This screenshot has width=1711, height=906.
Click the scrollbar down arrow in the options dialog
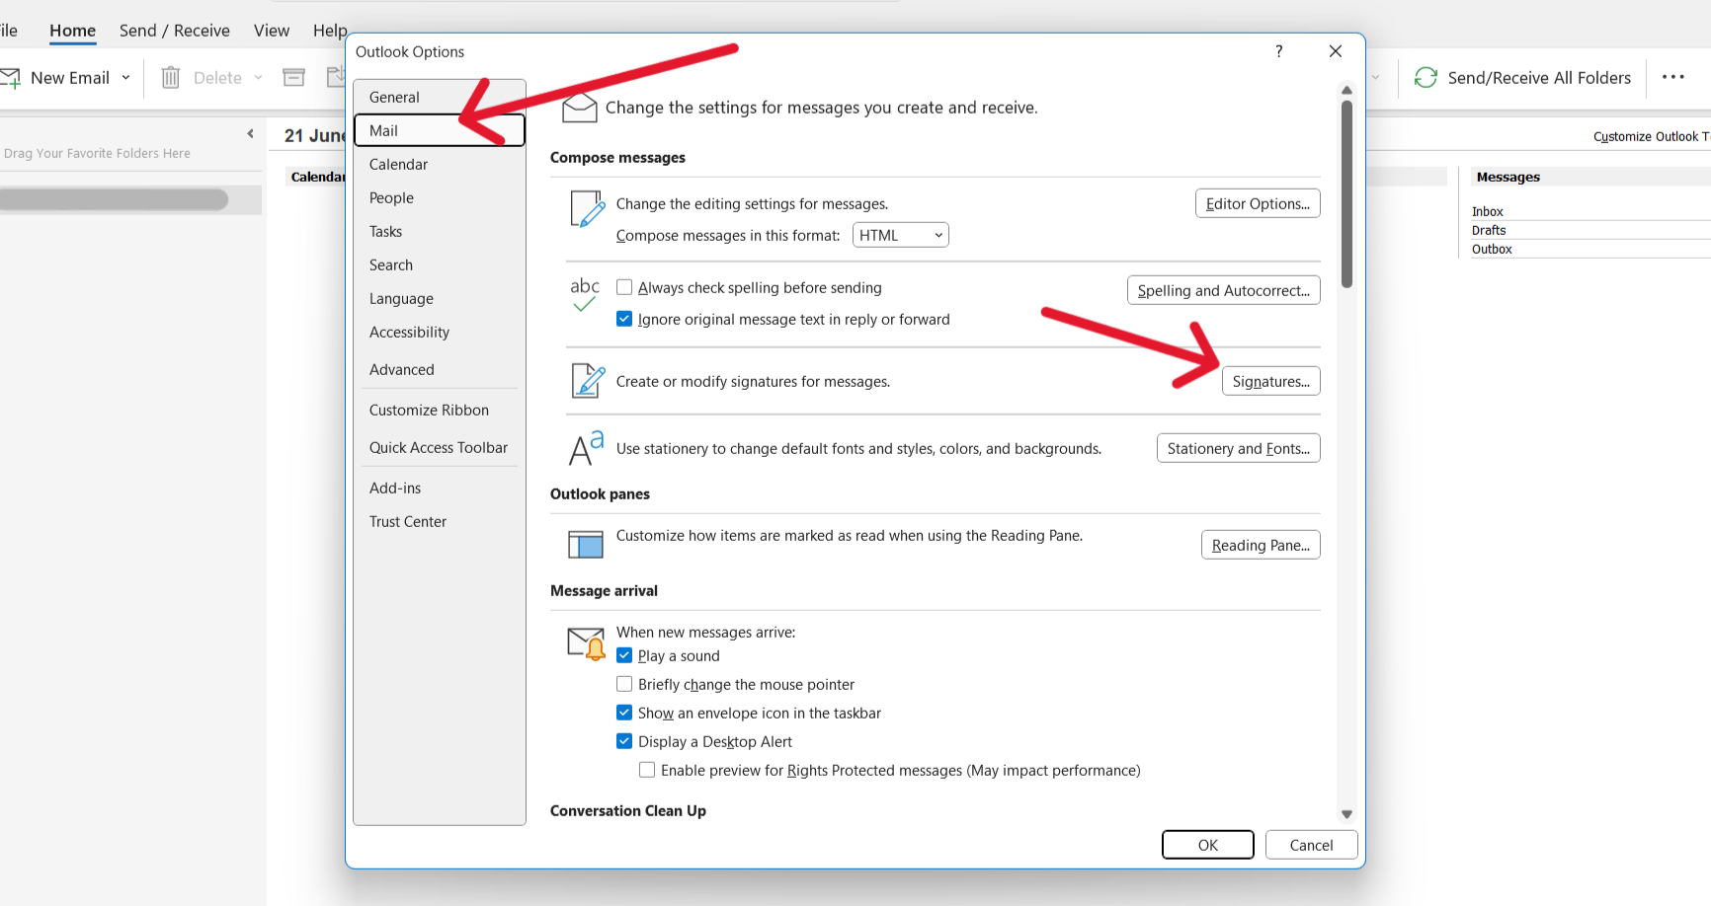click(1346, 814)
